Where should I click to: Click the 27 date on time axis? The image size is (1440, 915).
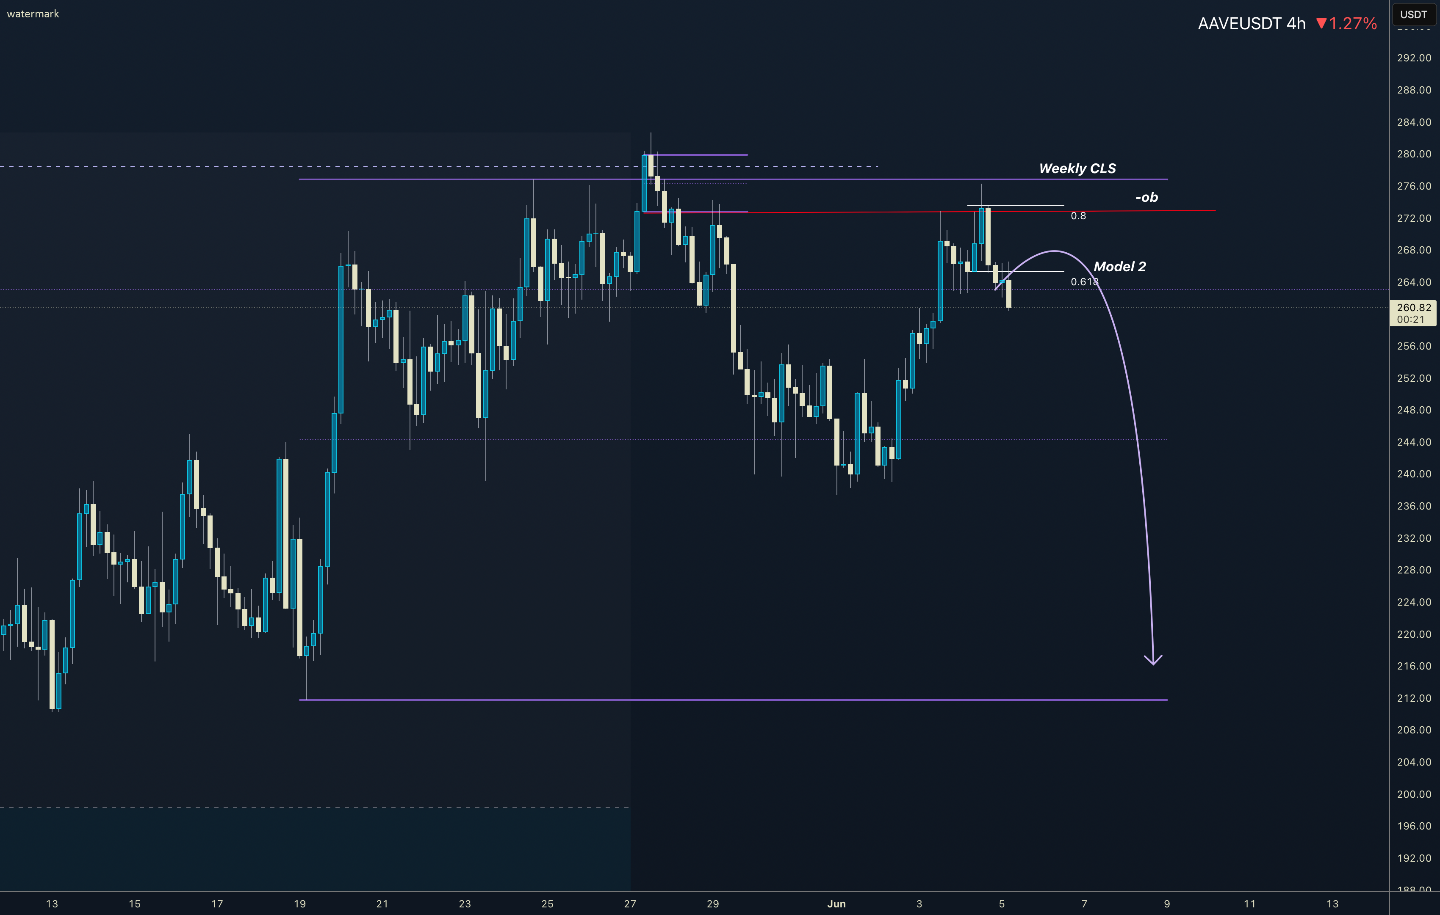point(630,904)
